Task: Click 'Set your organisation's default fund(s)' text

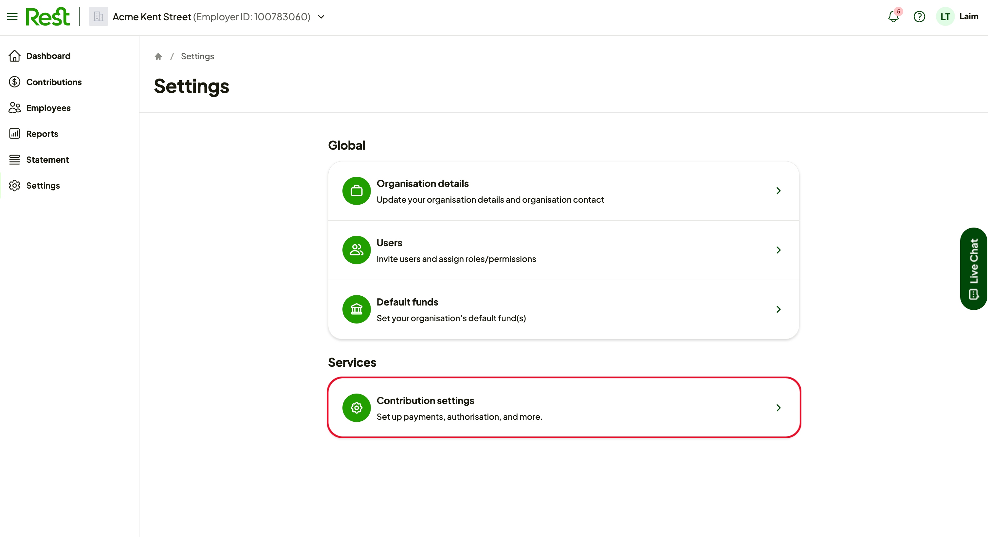Action: [451, 318]
